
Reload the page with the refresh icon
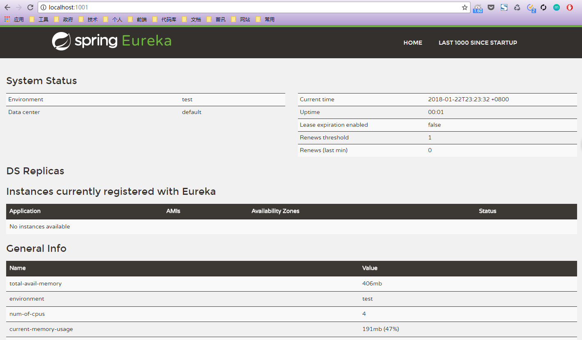[x=30, y=7]
